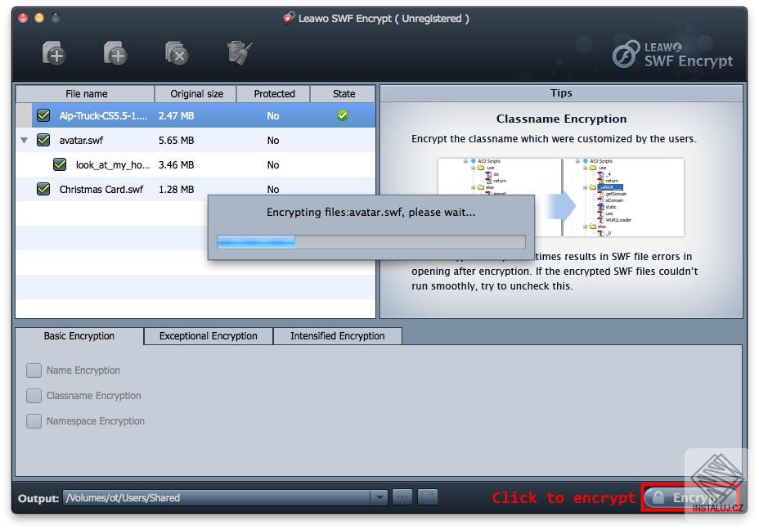
Task: Click the Tips panel header
Action: click(x=561, y=93)
